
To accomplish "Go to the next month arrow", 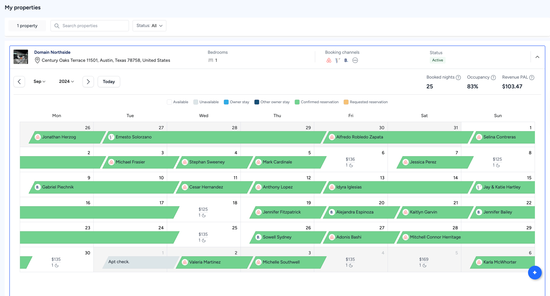I will 88,82.
